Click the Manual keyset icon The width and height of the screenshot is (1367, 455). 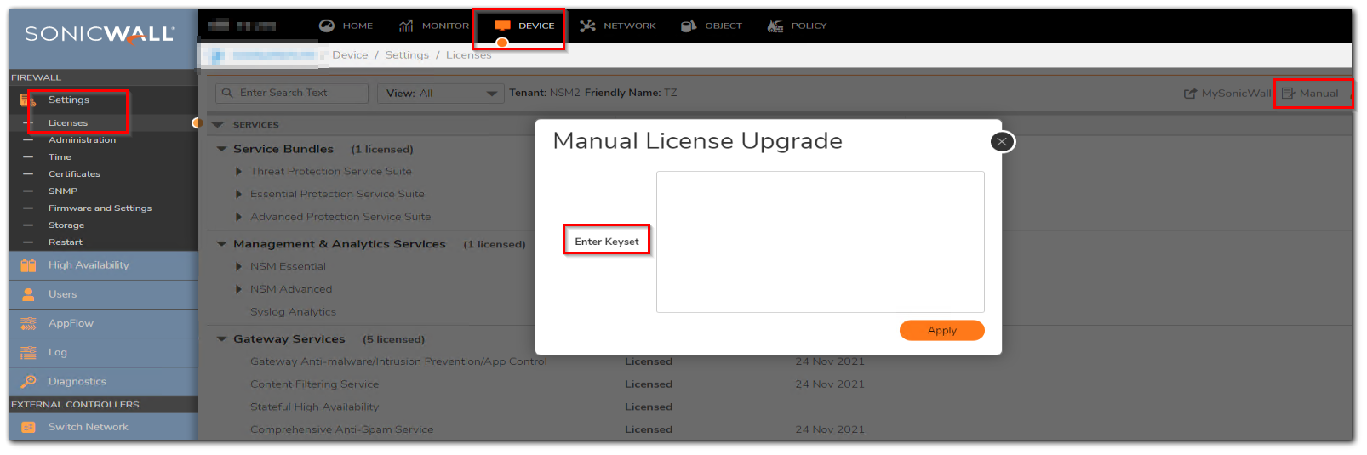(x=1288, y=94)
